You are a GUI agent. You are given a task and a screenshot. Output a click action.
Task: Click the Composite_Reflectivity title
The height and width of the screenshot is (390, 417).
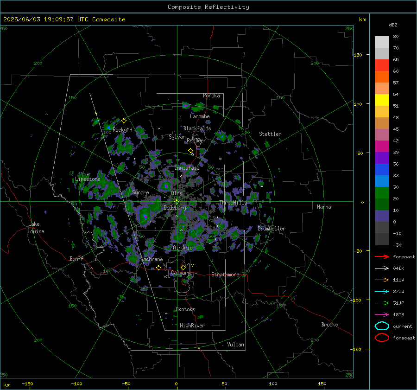click(208, 7)
